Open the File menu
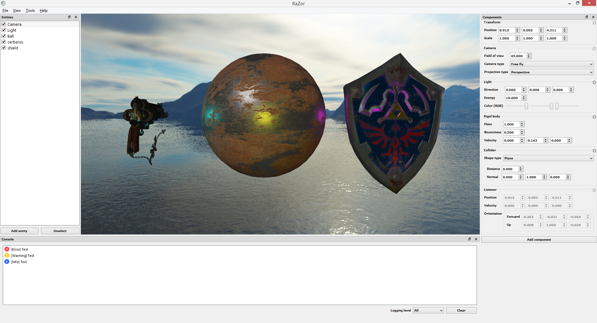Image resolution: width=597 pixels, height=323 pixels. (x=5, y=11)
